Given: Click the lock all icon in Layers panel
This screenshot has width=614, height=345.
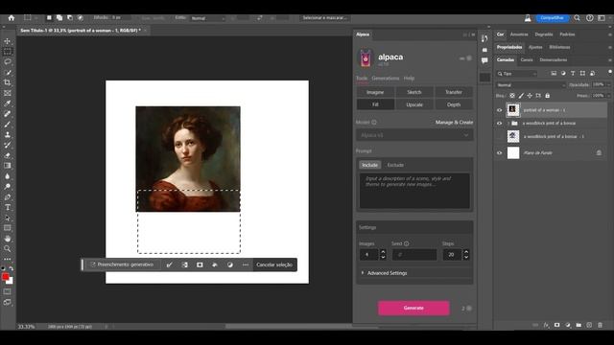Looking at the screenshot, I should 547,96.
